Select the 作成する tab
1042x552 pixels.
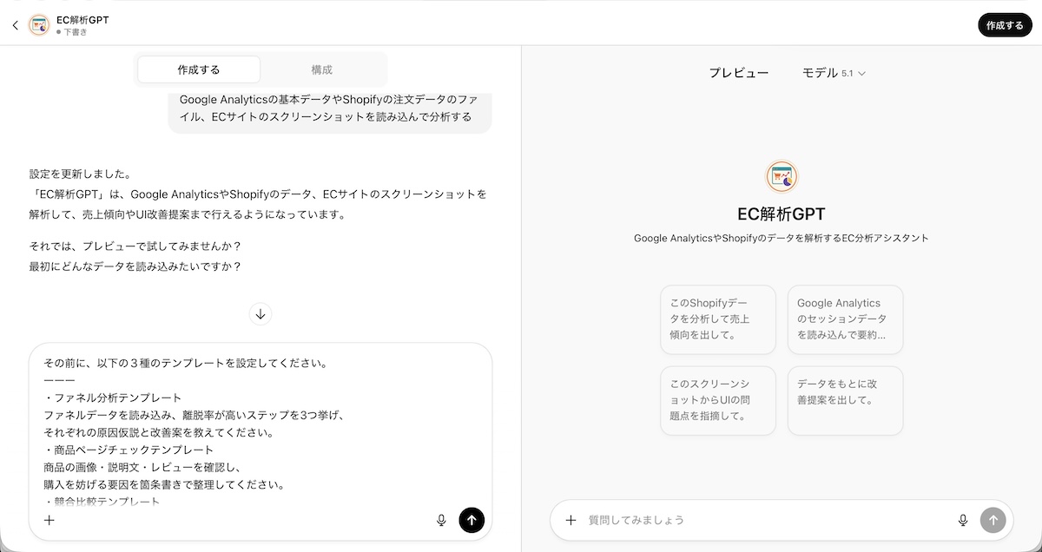pos(198,69)
